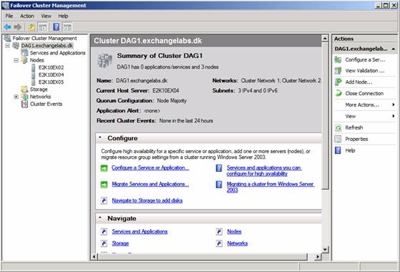Click Configure a Service or Application link
Screen dimensions: 400x272
(150, 168)
